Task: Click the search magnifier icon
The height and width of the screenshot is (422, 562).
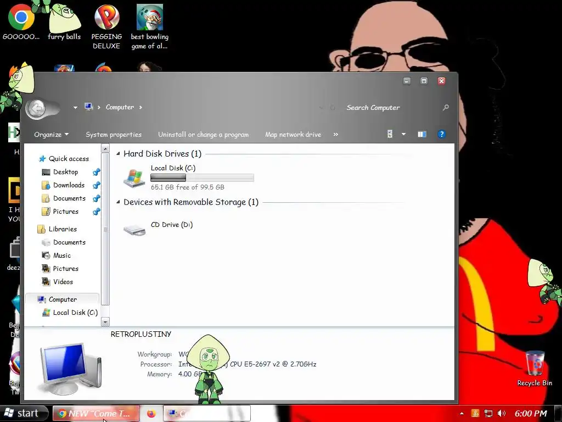Action: 446,107
